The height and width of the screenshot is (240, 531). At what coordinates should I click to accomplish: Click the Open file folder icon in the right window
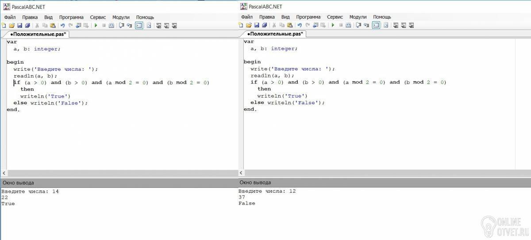tap(249, 26)
